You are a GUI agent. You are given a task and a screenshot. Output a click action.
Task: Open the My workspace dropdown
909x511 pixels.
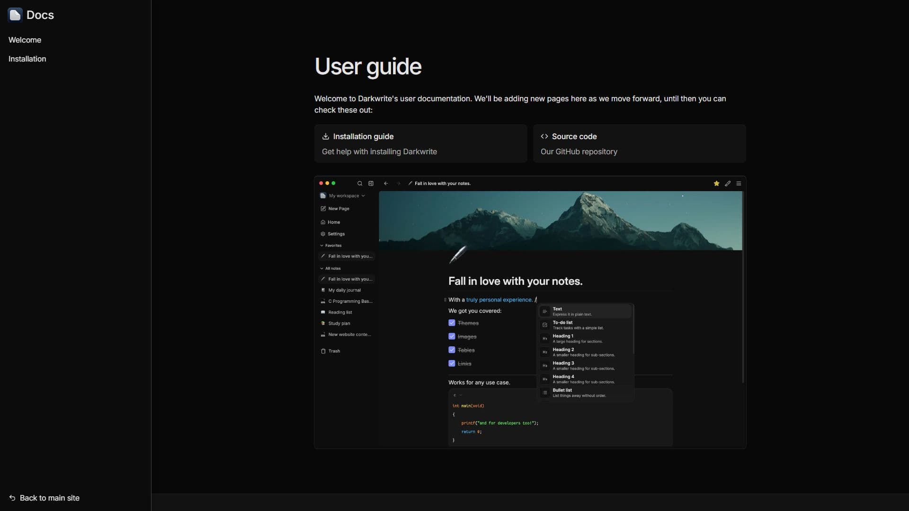pos(342,196)
